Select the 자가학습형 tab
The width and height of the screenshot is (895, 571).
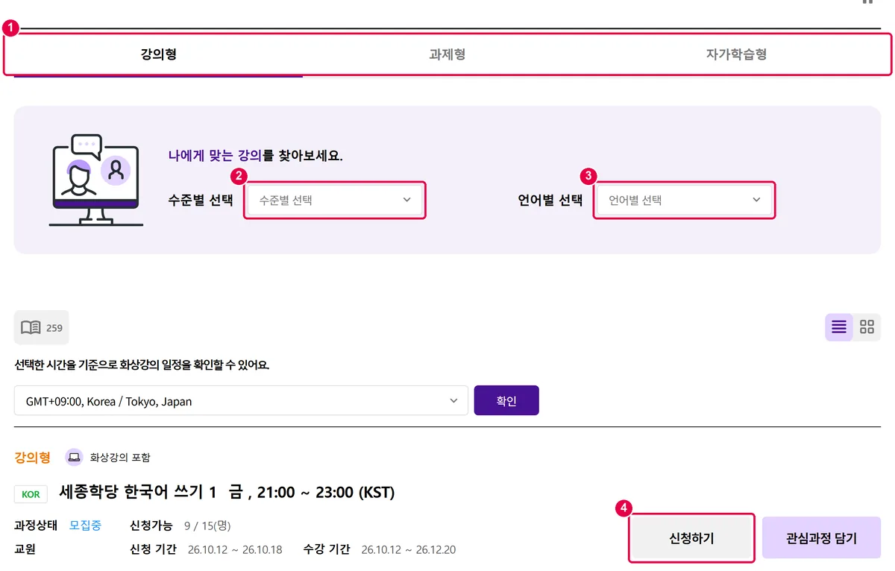[x=737, y=54]
